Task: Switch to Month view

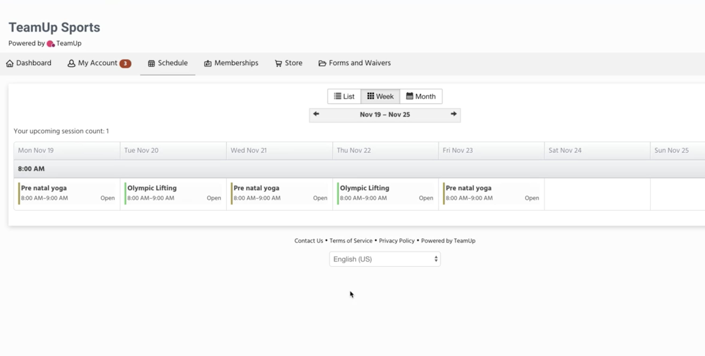Action: (421, 97)
